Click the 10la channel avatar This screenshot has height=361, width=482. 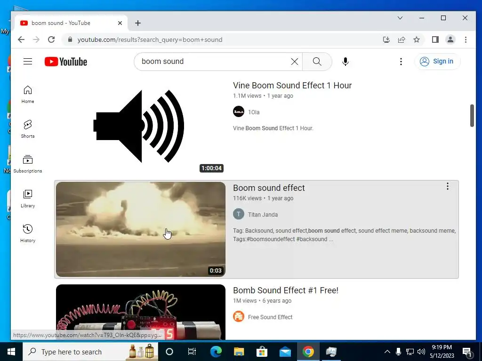(x=239, y=112)
